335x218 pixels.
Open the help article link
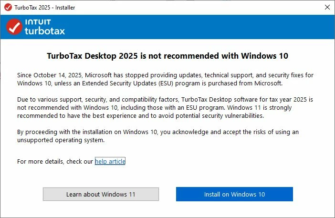pyautogui.click(x=110, y=161)
